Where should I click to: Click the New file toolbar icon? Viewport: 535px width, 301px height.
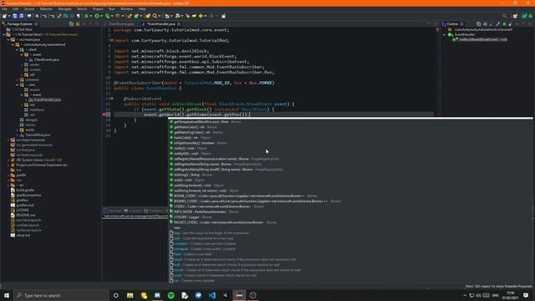(4, 16)
